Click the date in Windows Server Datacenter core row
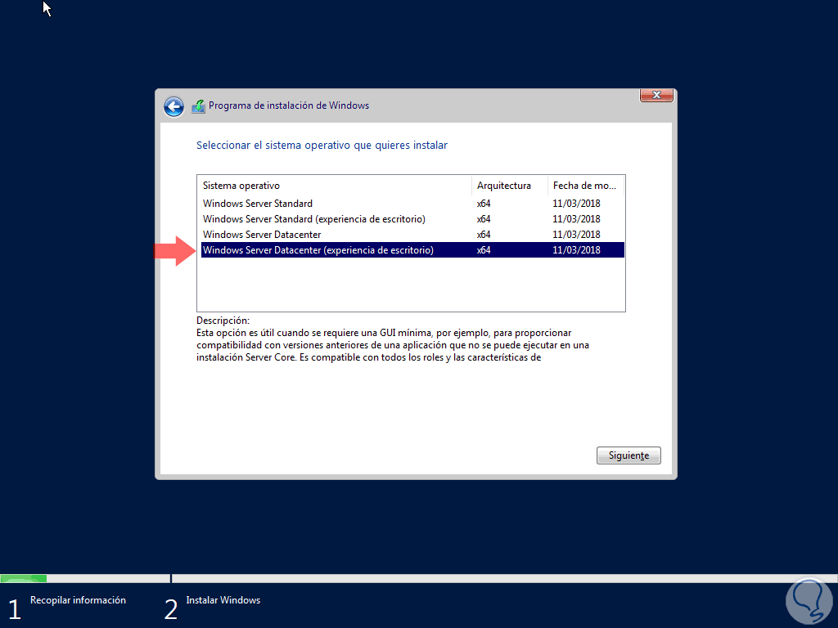Screen dimensions: 838x628 click(576, 235)
